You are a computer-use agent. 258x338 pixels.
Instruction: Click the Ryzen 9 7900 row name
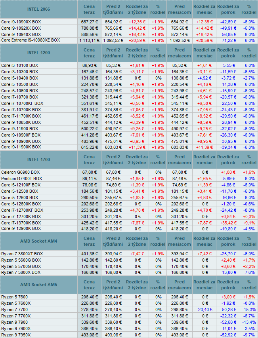14,322
